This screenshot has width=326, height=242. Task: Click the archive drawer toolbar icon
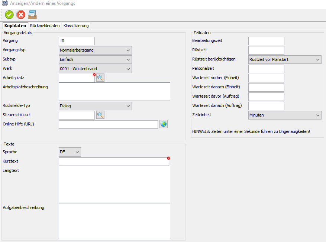point(32,15)
